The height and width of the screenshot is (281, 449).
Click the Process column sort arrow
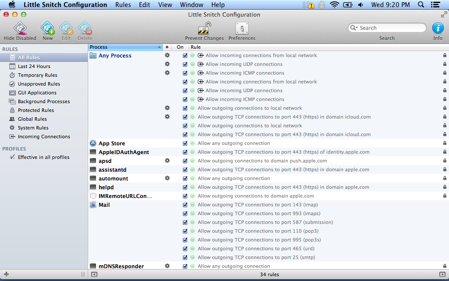pos(160,47)
